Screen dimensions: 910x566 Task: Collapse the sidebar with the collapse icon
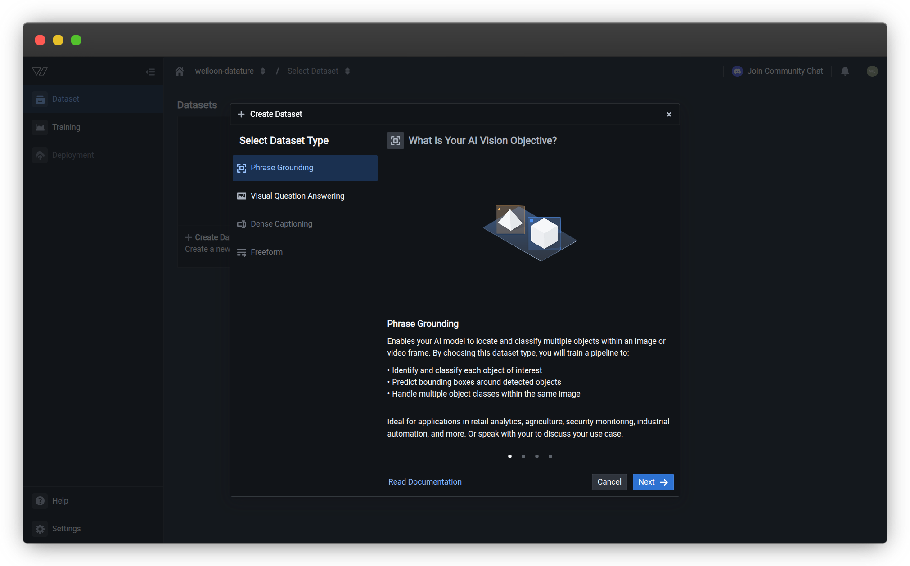(x=150, y=71)
